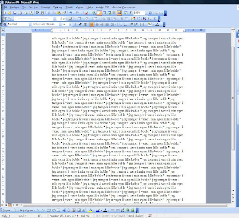Viewport: 239px width, 218px height.
Task: Open the Tegne drawing menu button
Action: pos(7,210)
